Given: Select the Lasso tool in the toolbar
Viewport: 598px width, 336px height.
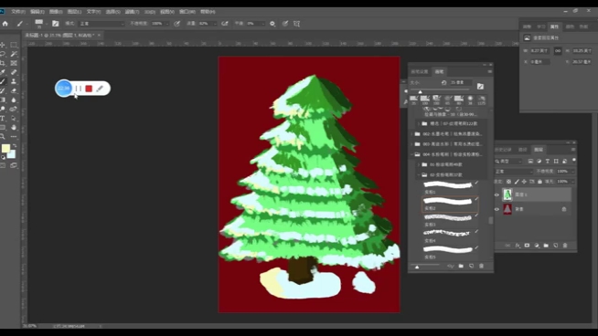Looking at the screenshot, I should [x=3, y=54].
